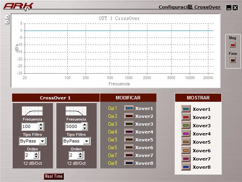Open high-pass Tipo Filtro ByPass dropdown
The width and height of the screenshot is (242, 182).
(42, 141)
